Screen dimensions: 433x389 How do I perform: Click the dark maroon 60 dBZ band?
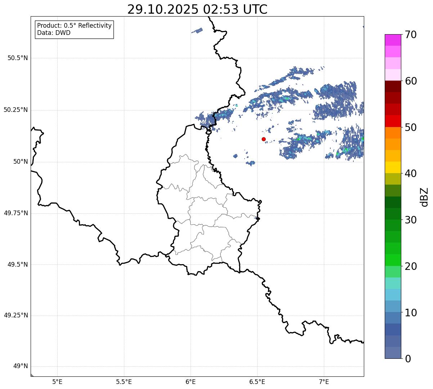point(393,86)
